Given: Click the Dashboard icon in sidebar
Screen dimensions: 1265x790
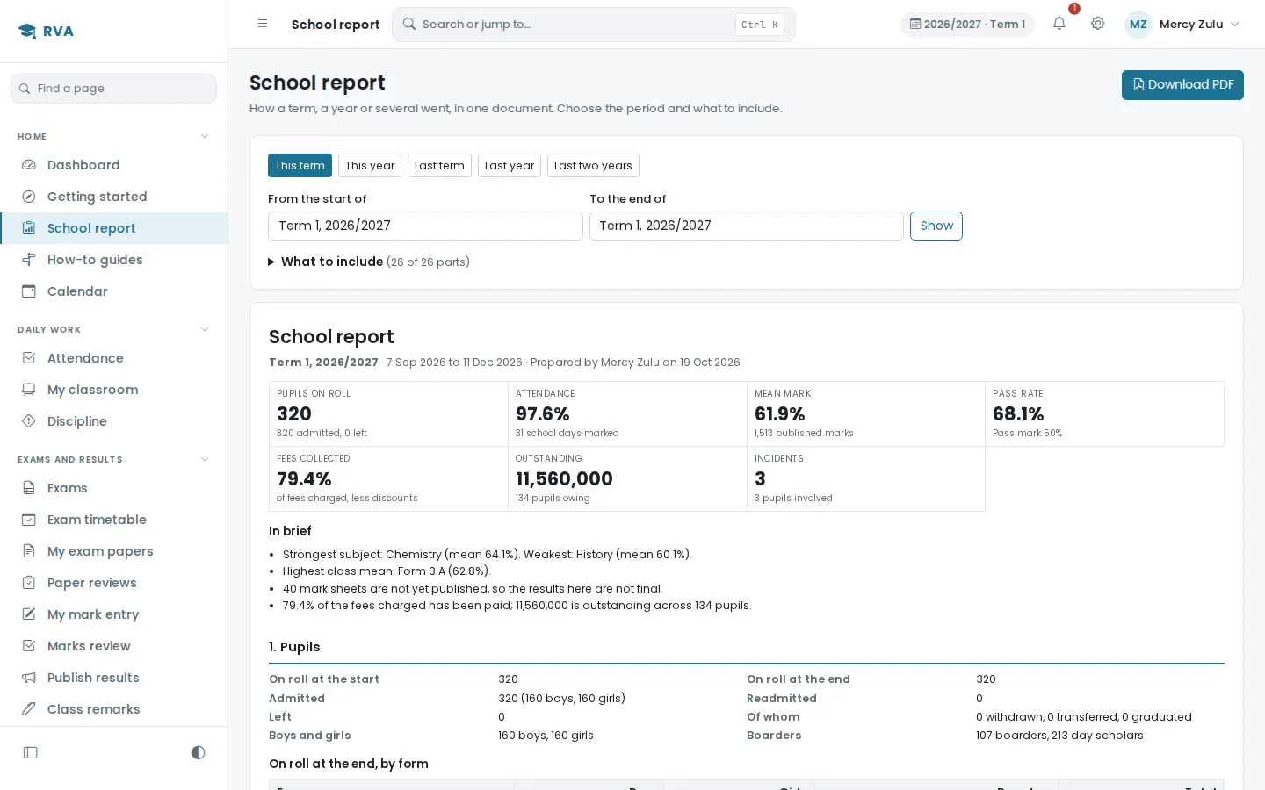Looking at the screenshot, I should pos(29,165).
